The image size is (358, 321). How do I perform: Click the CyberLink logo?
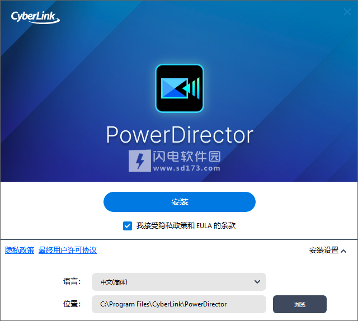[35, 16]
